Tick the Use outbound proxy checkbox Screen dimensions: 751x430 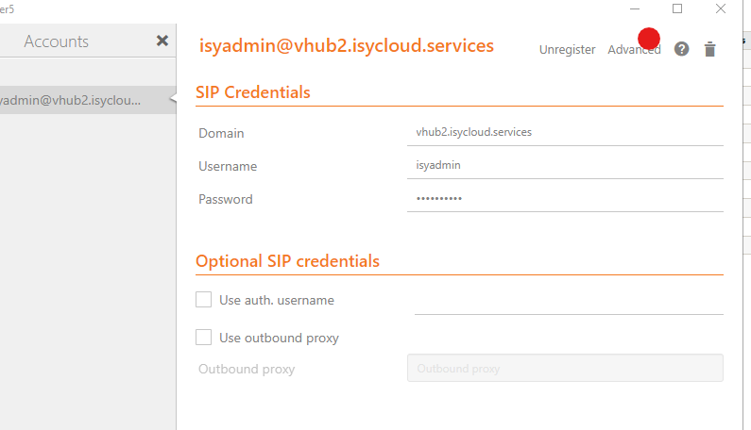(x=203, y=338)
